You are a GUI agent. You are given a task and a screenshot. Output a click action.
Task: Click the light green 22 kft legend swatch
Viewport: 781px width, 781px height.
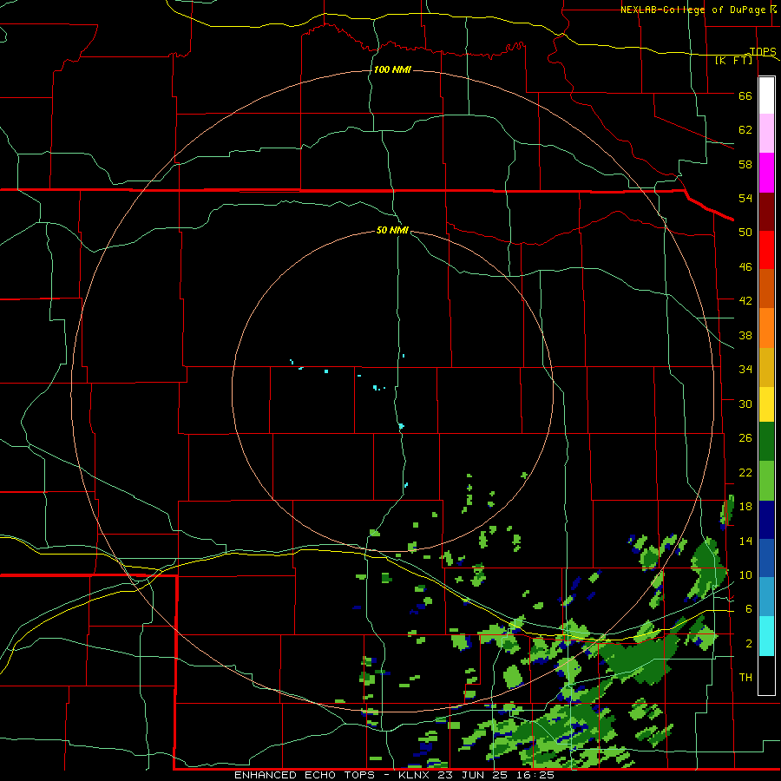pos(766,481)
